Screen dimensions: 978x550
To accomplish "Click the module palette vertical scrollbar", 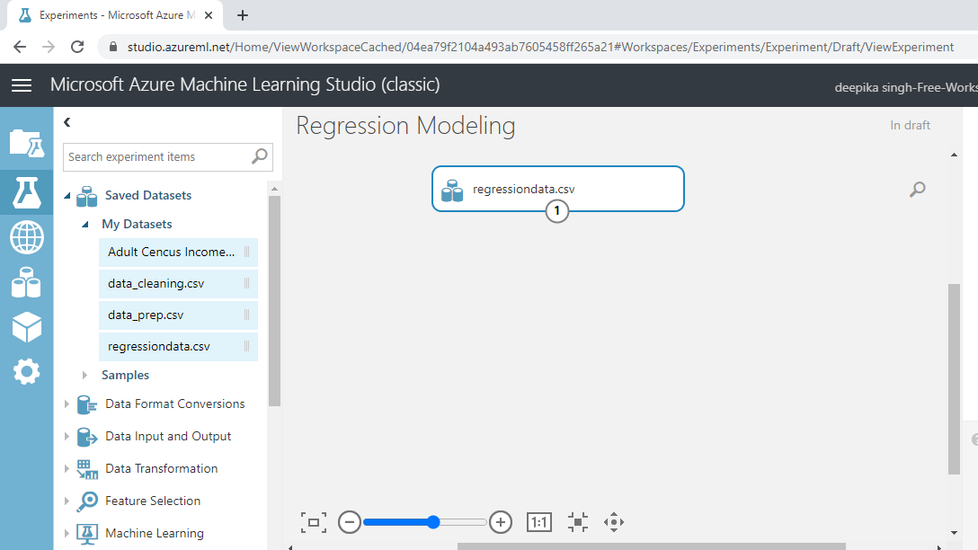I will pos(274,300).
